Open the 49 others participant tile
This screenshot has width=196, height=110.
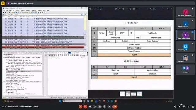coord(185,70)
